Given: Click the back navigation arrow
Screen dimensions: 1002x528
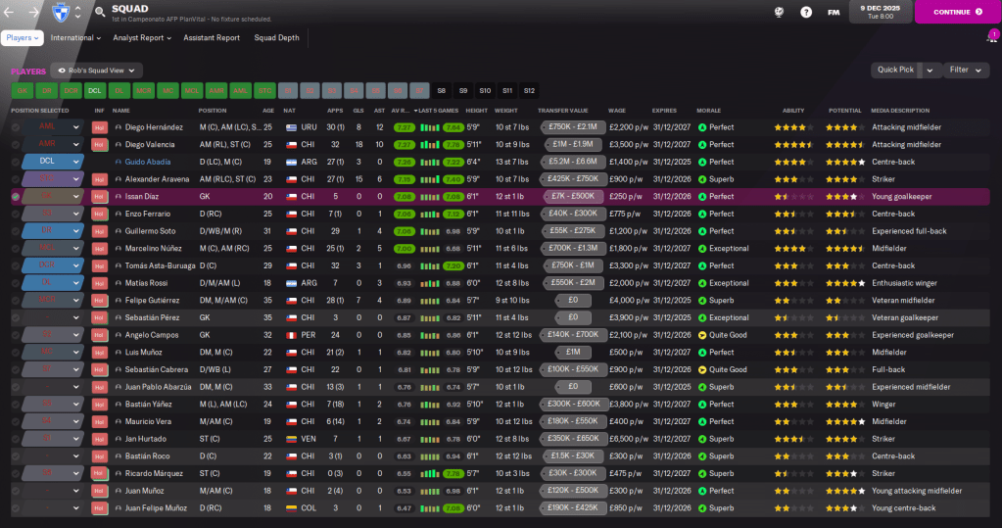Looking at the screenshot, I should coord(12,12).
